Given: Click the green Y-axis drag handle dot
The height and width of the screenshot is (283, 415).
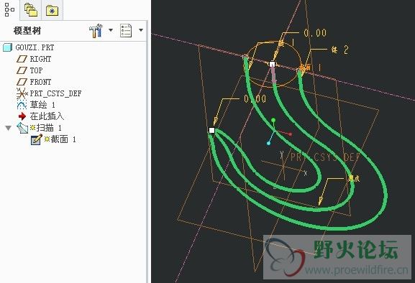Looking at the screenshot, I should pyautogui.click(x=273, y=121).
